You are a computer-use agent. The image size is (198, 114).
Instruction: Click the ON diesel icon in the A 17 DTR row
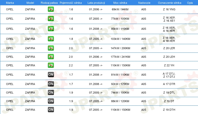(51, 84)
